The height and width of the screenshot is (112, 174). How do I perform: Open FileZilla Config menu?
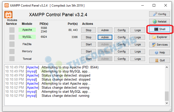(x=121, y=44)
